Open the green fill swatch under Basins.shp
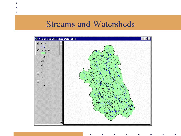Viewport: 181px width, 136px height. tap(43, 53)
